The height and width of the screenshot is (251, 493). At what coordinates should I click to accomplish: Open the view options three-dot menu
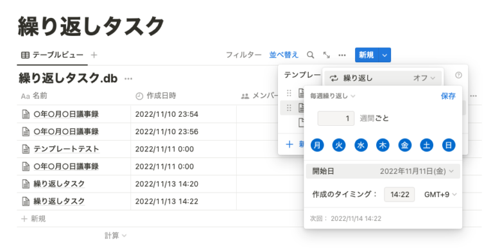coord(342,55)
